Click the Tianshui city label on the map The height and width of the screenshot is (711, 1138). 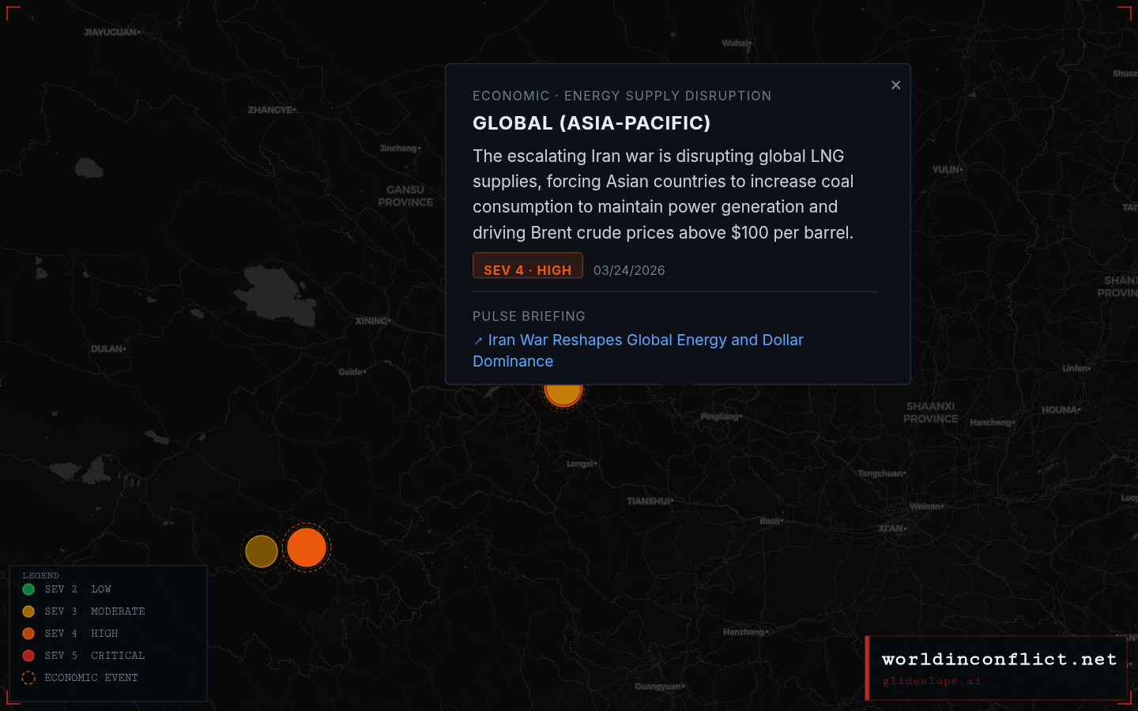pyautogui.click(x=648, y=501)
